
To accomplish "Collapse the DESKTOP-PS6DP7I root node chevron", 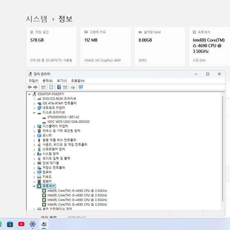I will click(29, 94).
